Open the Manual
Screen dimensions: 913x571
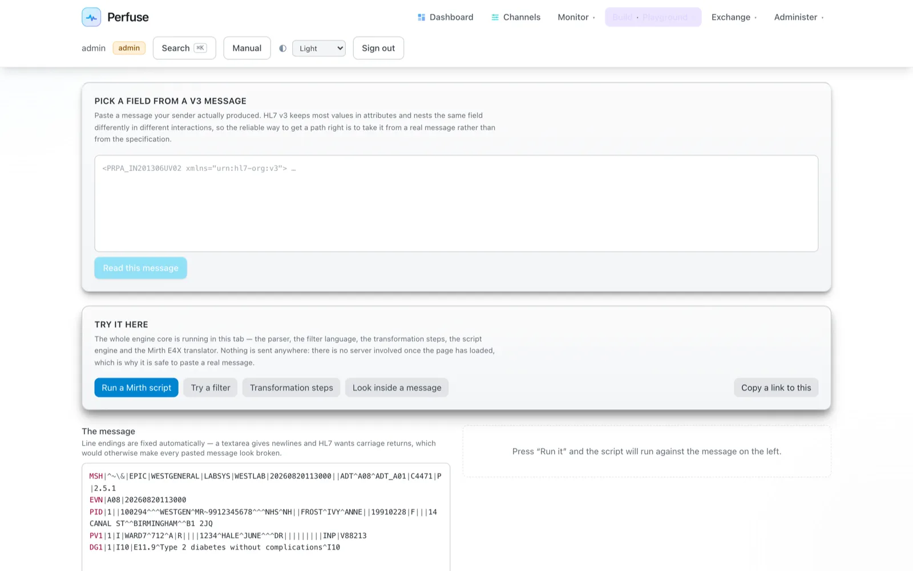click(247, 48)
